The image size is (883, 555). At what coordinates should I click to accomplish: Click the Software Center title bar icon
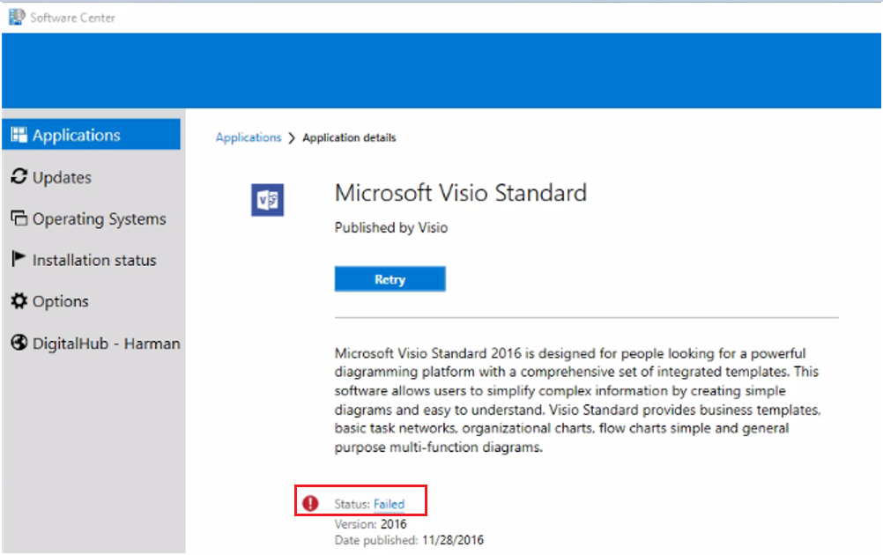17,17
